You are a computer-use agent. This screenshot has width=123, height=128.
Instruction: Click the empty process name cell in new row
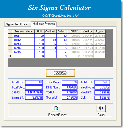coord(24,56)
